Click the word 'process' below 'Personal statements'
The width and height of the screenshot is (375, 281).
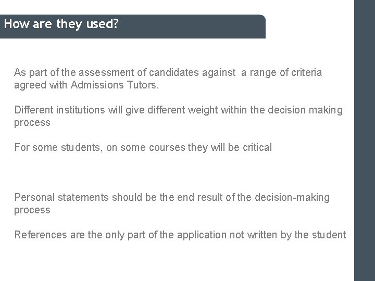32,210
